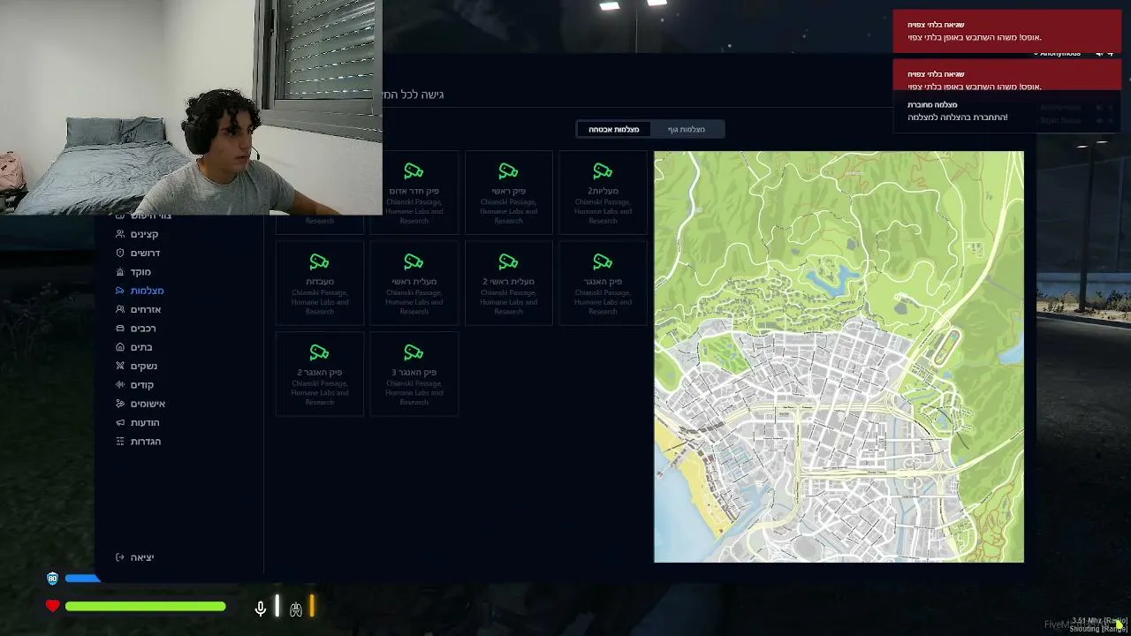Screen dimensions: 1131x636
Task: Click the camera icon on פיק חדר אדום
Action: click(x=414, y=171)
